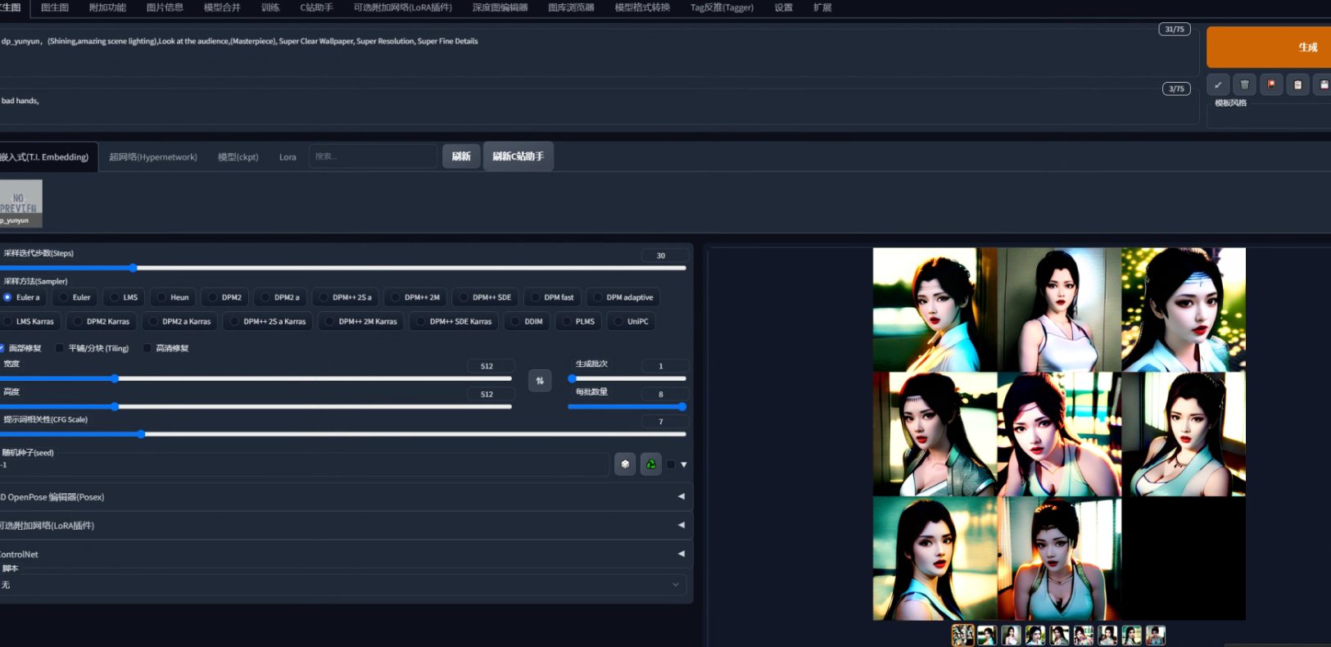Click the 刷新C站助手 button
The image size is (1331, 647).
pyautogui.click(x=518, y=156)
